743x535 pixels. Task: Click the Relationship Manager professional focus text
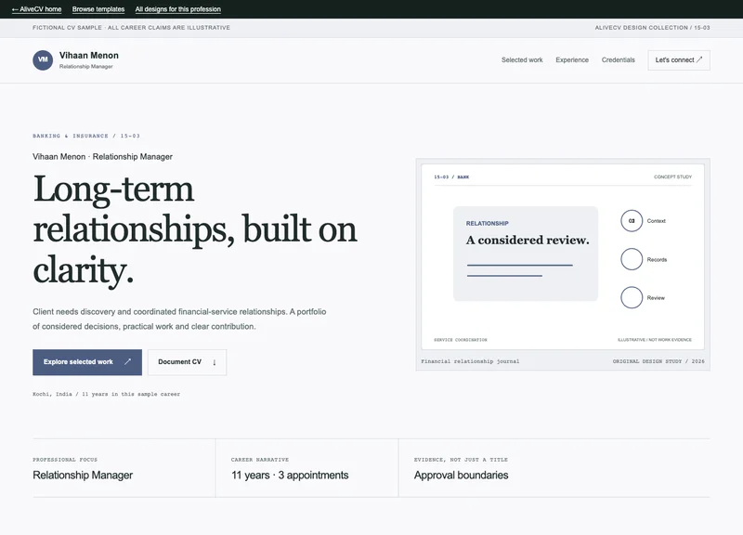click(83, 475)
